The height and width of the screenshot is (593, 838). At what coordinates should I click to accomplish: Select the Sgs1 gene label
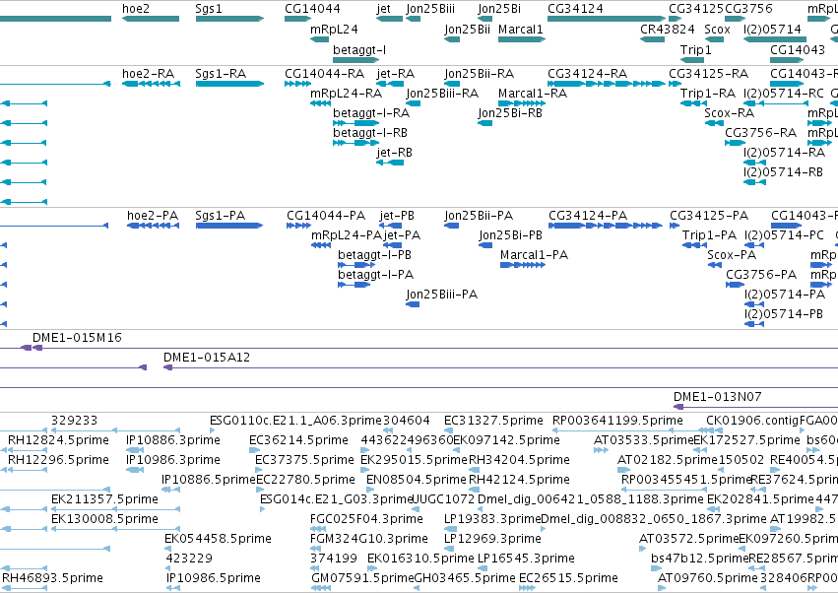tap(209, 9)
